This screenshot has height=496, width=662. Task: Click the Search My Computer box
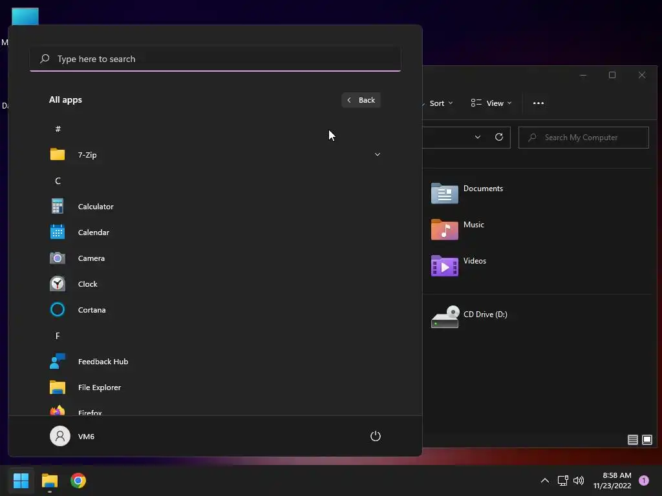584,138
